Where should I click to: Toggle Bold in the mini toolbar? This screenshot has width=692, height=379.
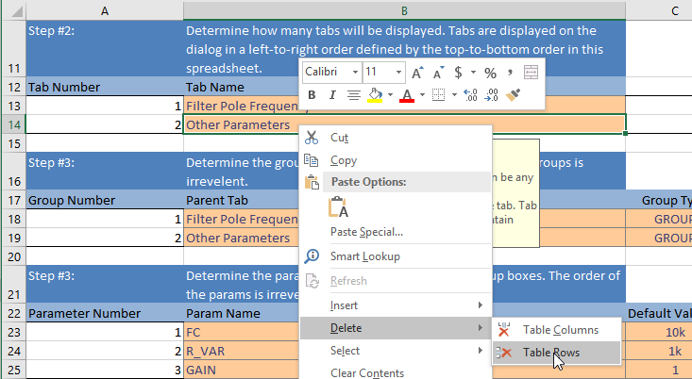pos(312,95)
